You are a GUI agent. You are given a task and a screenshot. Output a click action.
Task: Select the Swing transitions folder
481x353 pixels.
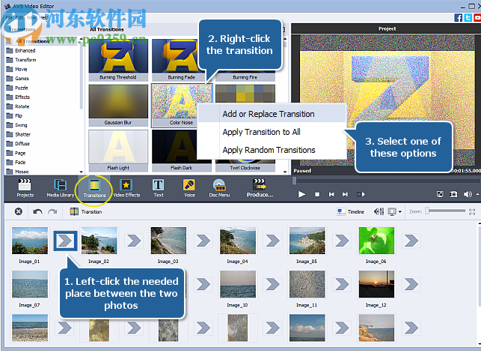(x=21, y=125)
